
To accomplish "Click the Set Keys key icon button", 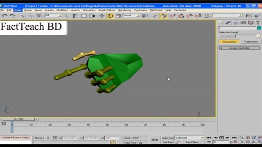I will coord(155,140).
